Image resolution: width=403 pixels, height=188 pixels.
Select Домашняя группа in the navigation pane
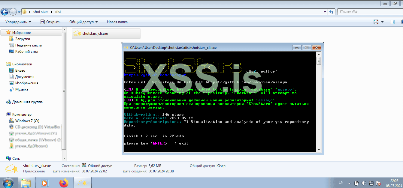pos(27,102)
